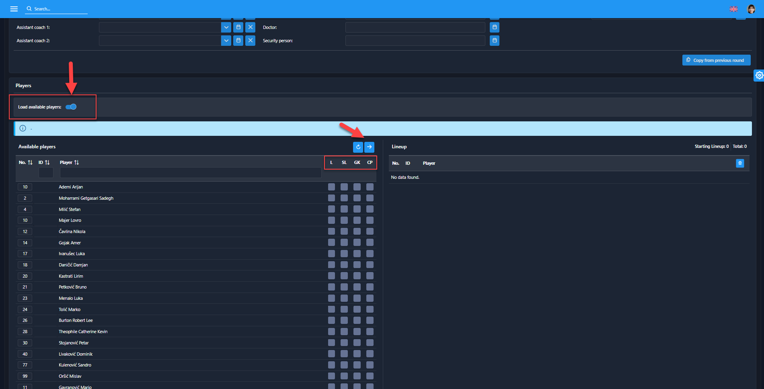Click the arrow to move players to lineup
Viewport: 764px width, 389px height.
pyautogui.click(x=369, y=147)
